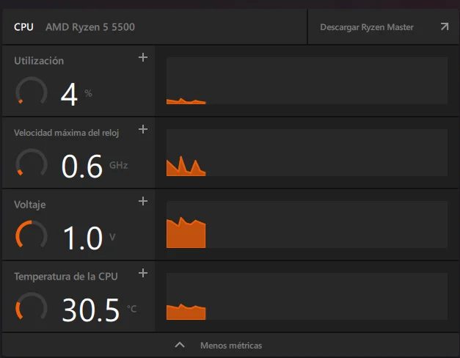Screen dimensions: 460x358
Task: Click the Voltaje history graph
Action: (x=307, y=224)
